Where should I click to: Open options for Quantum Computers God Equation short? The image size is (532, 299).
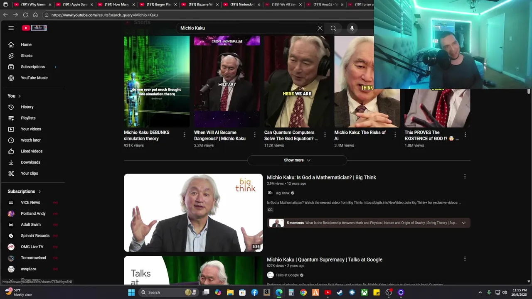[325, 135]
